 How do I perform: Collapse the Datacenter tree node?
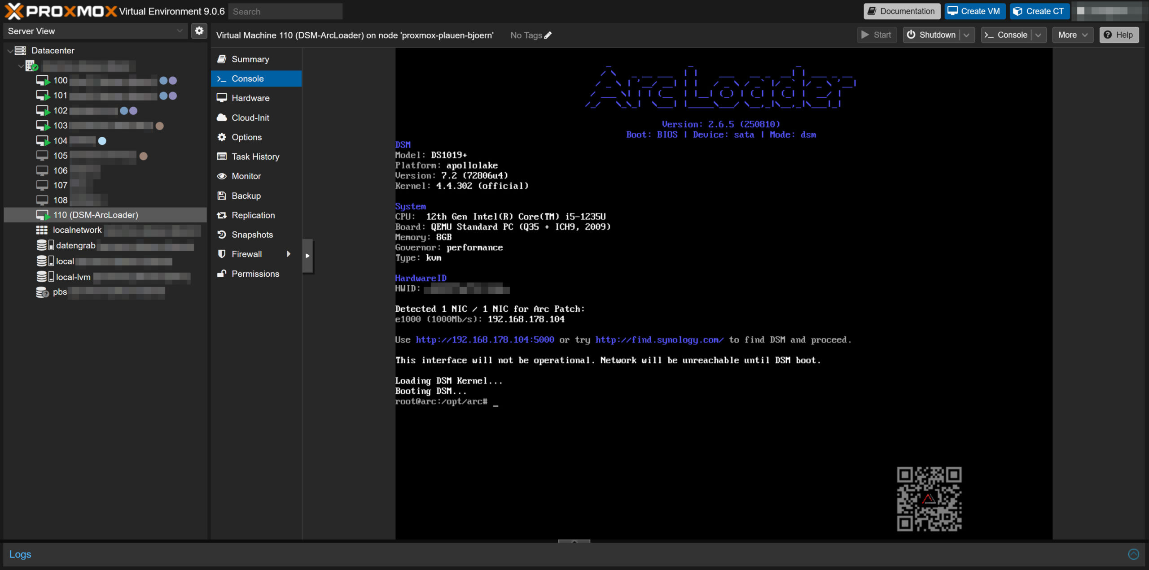click(10, 51)
